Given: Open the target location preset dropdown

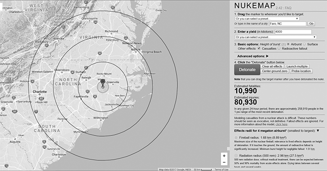Looking at the screenshot, I should coord(267,19).
